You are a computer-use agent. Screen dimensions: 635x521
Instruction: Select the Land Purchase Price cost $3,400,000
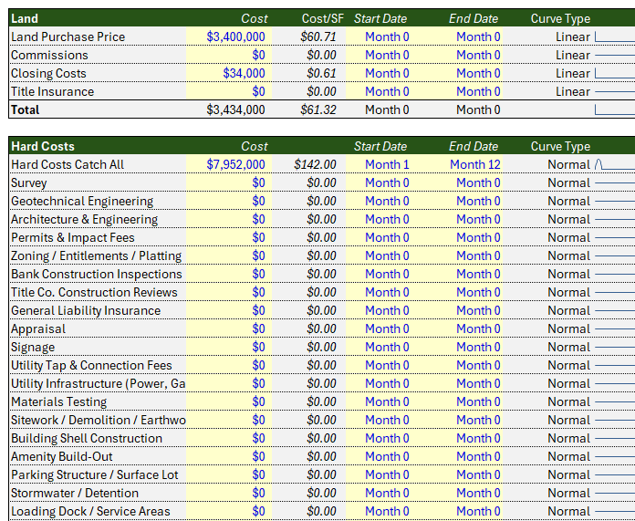click(235, 36)
